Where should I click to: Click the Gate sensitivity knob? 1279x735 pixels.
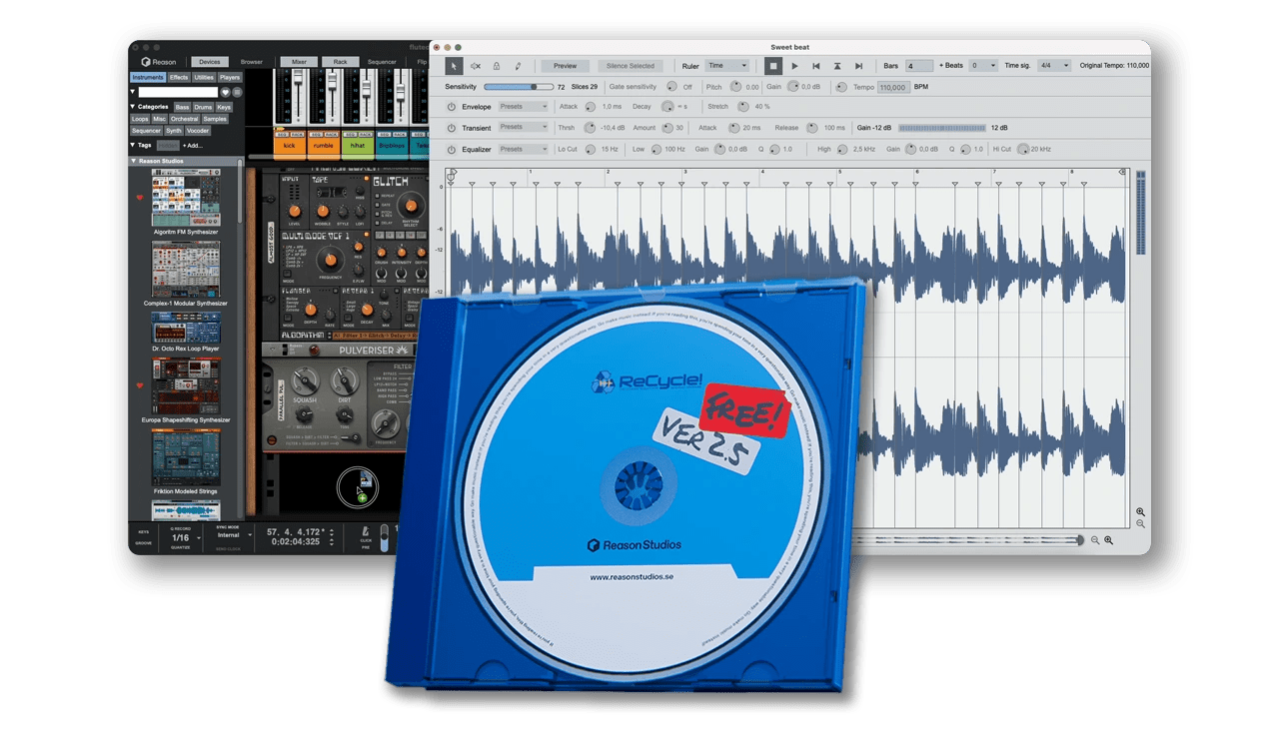tap(671, 87)
